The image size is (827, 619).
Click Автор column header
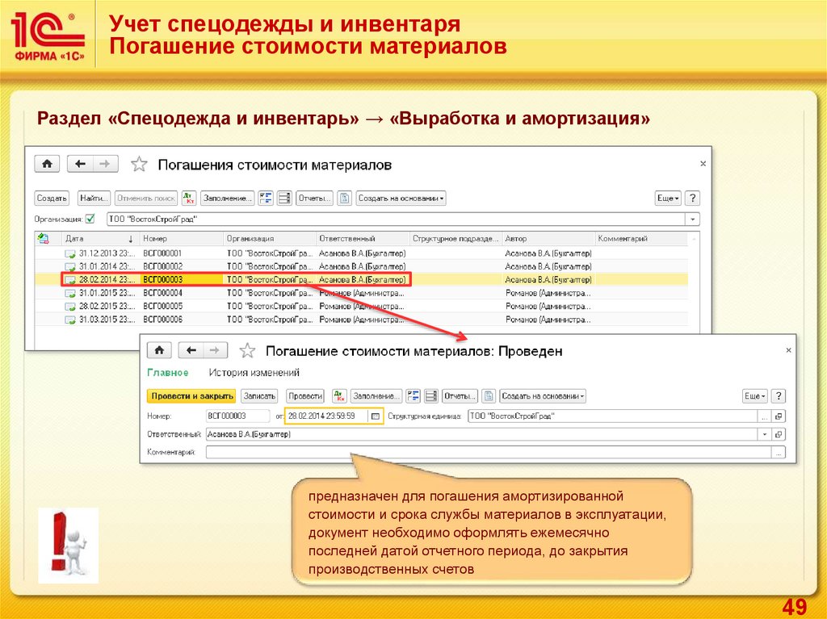pos(548,238)
